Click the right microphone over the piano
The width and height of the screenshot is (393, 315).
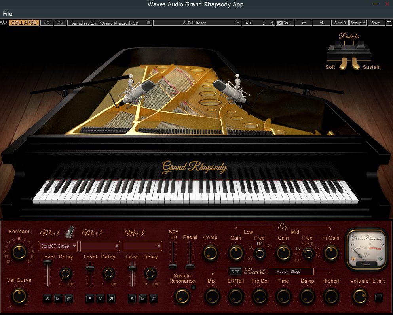(231, 91)
